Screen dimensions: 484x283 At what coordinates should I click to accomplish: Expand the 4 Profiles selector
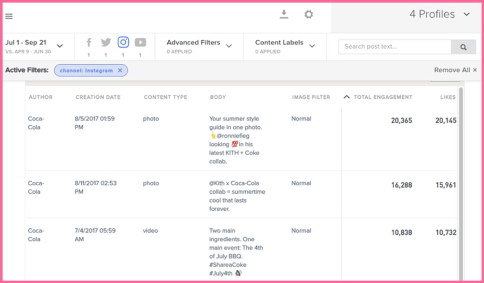440,14
